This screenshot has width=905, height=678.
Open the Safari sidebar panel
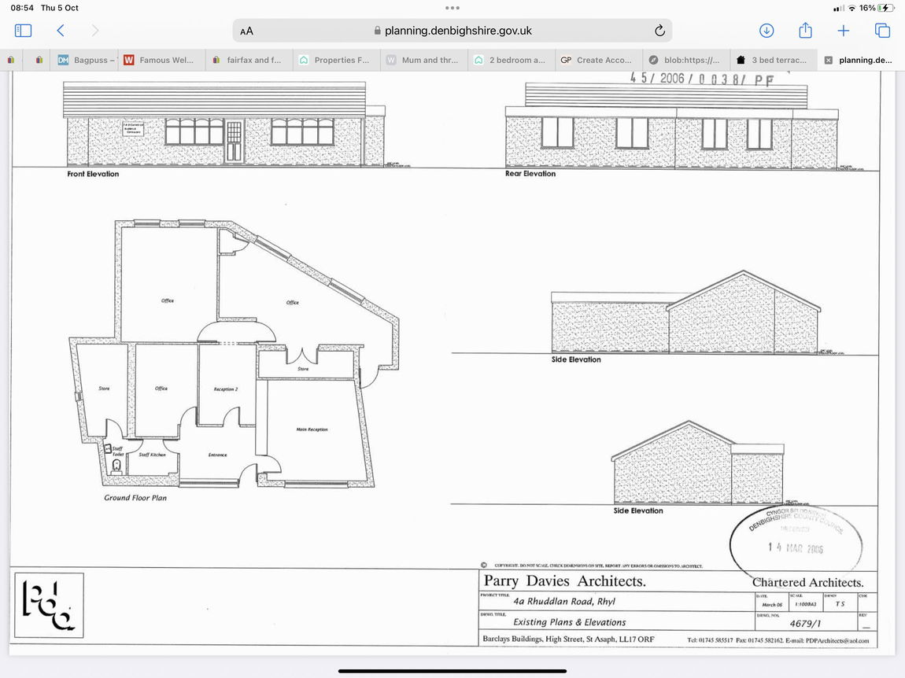(x=24, y=31)
